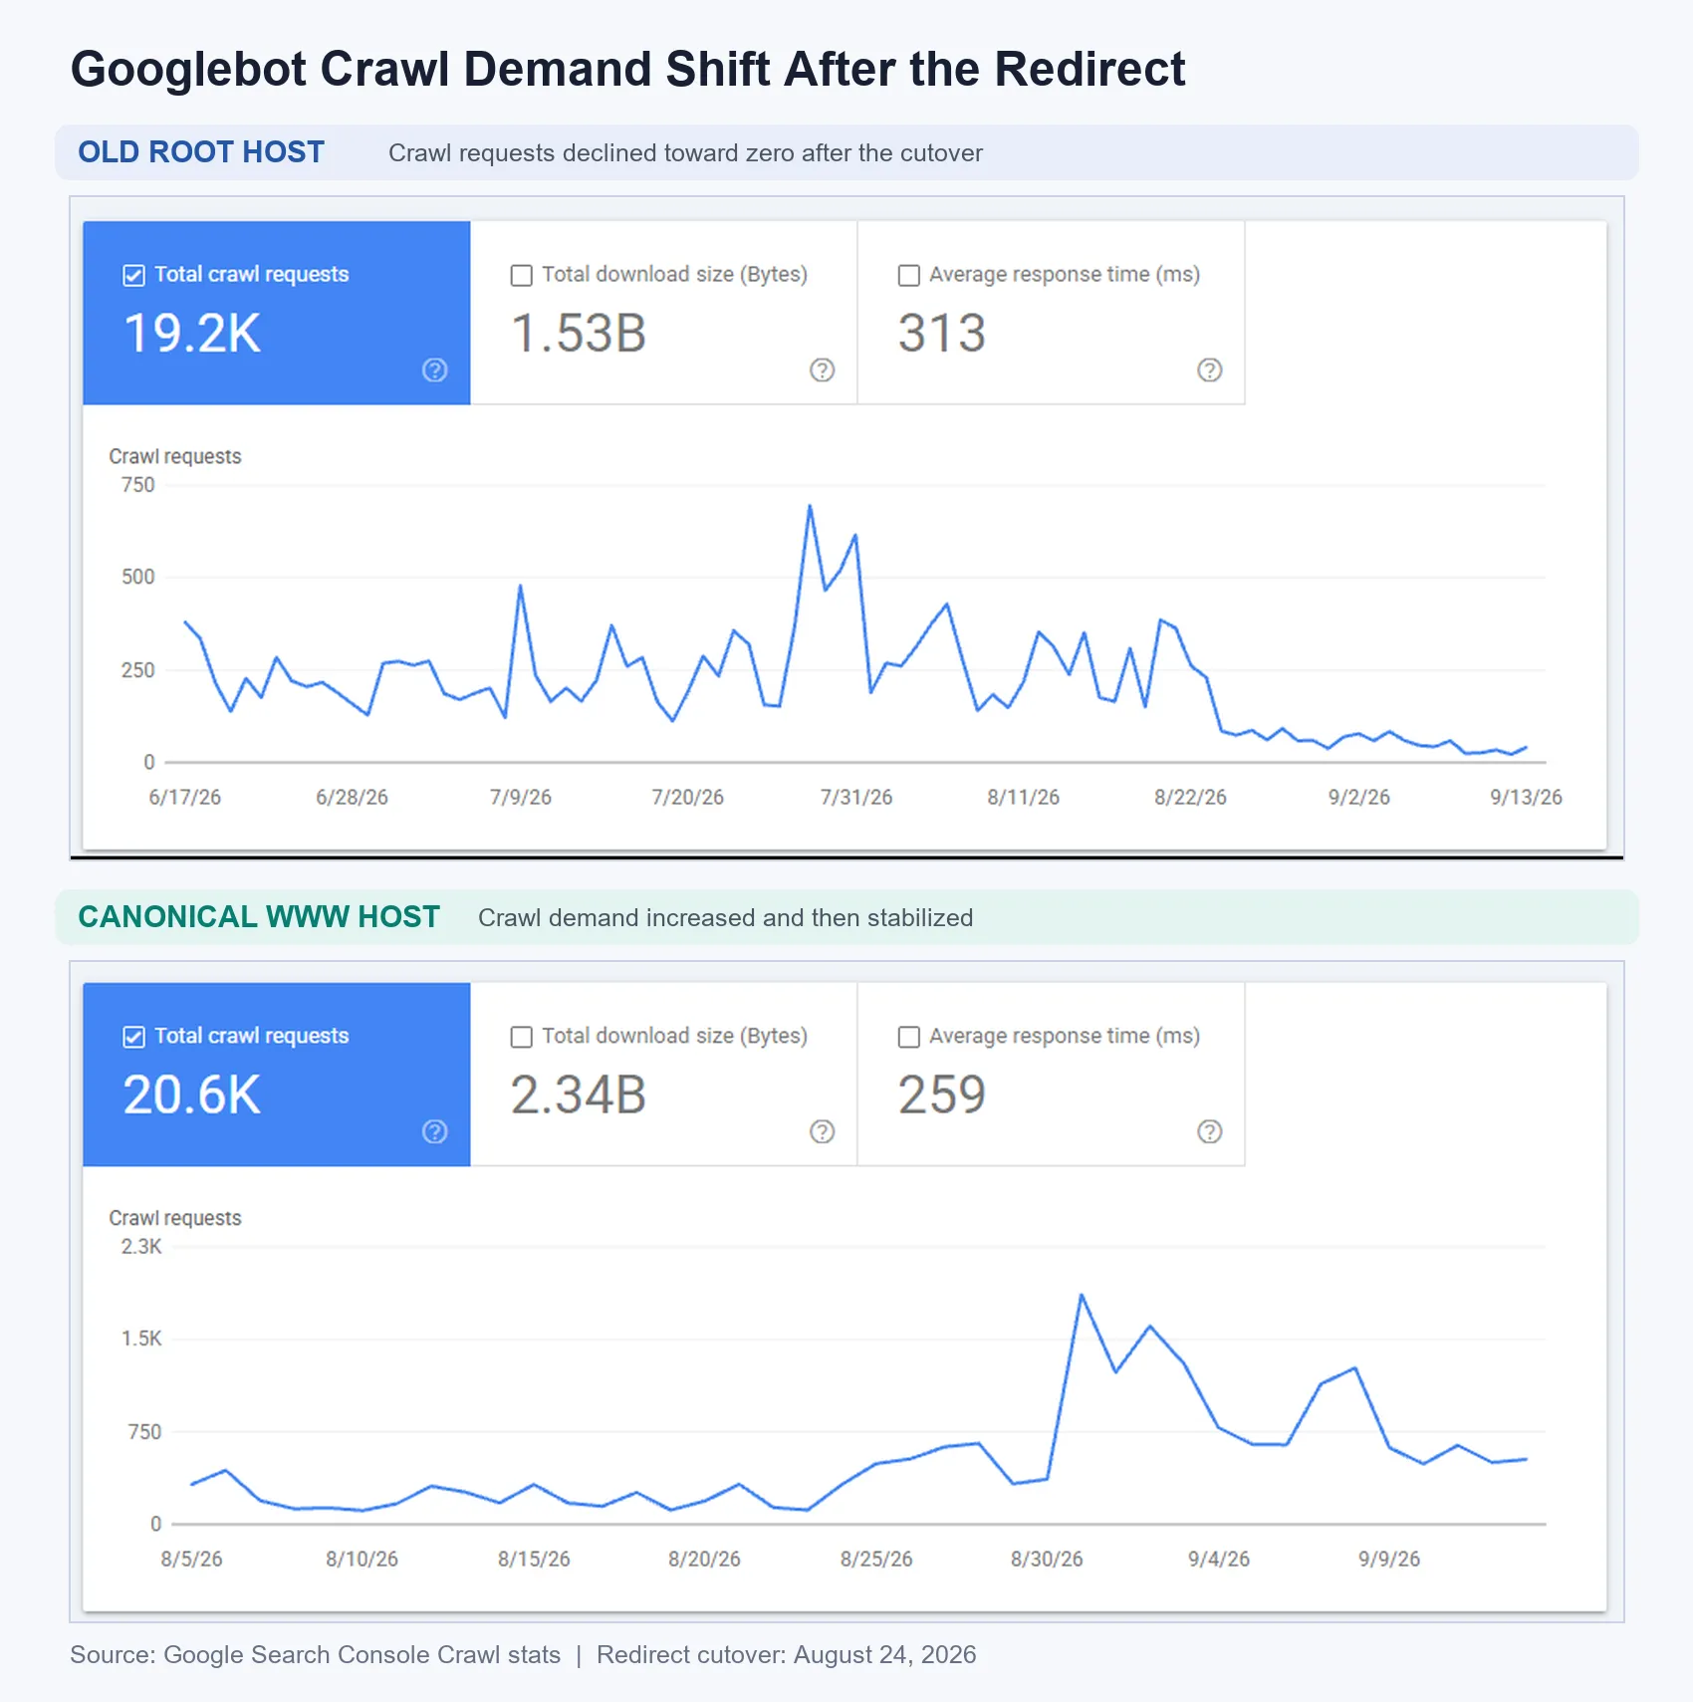Enable Total download size checkbox above 2.34B
Image resolution: width=1693 pixels, height=1702 pixels.
tap(521, 1037)
